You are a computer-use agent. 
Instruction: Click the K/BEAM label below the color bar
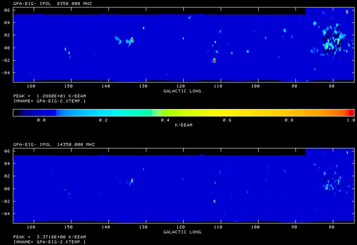(183, 125)
